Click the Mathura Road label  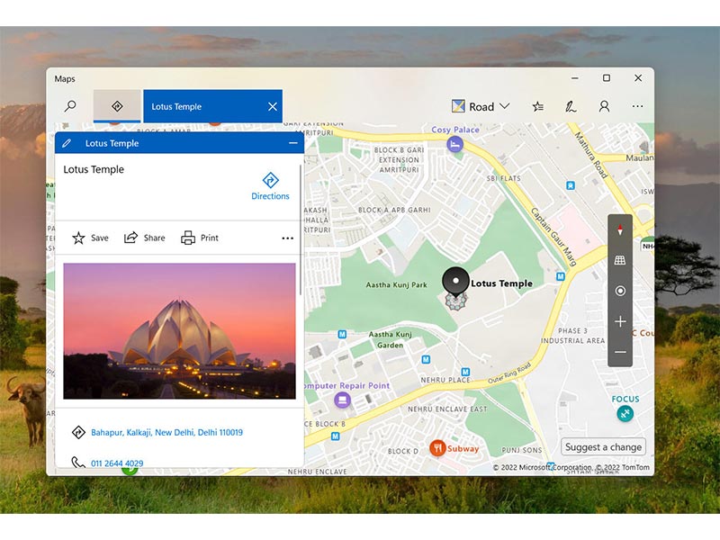(x=591, y=155)
